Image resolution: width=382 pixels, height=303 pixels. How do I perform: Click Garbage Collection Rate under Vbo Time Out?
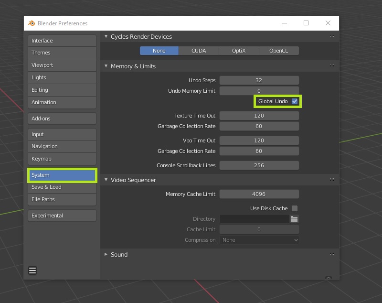click(259, 151)
